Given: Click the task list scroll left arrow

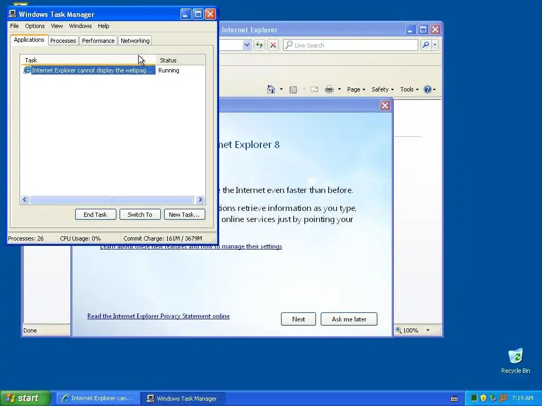Looking at the screenshot, I should coord(24,199).
